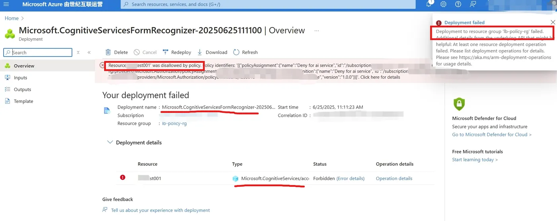Open the Deployment failed notification title

click(464, 23)
